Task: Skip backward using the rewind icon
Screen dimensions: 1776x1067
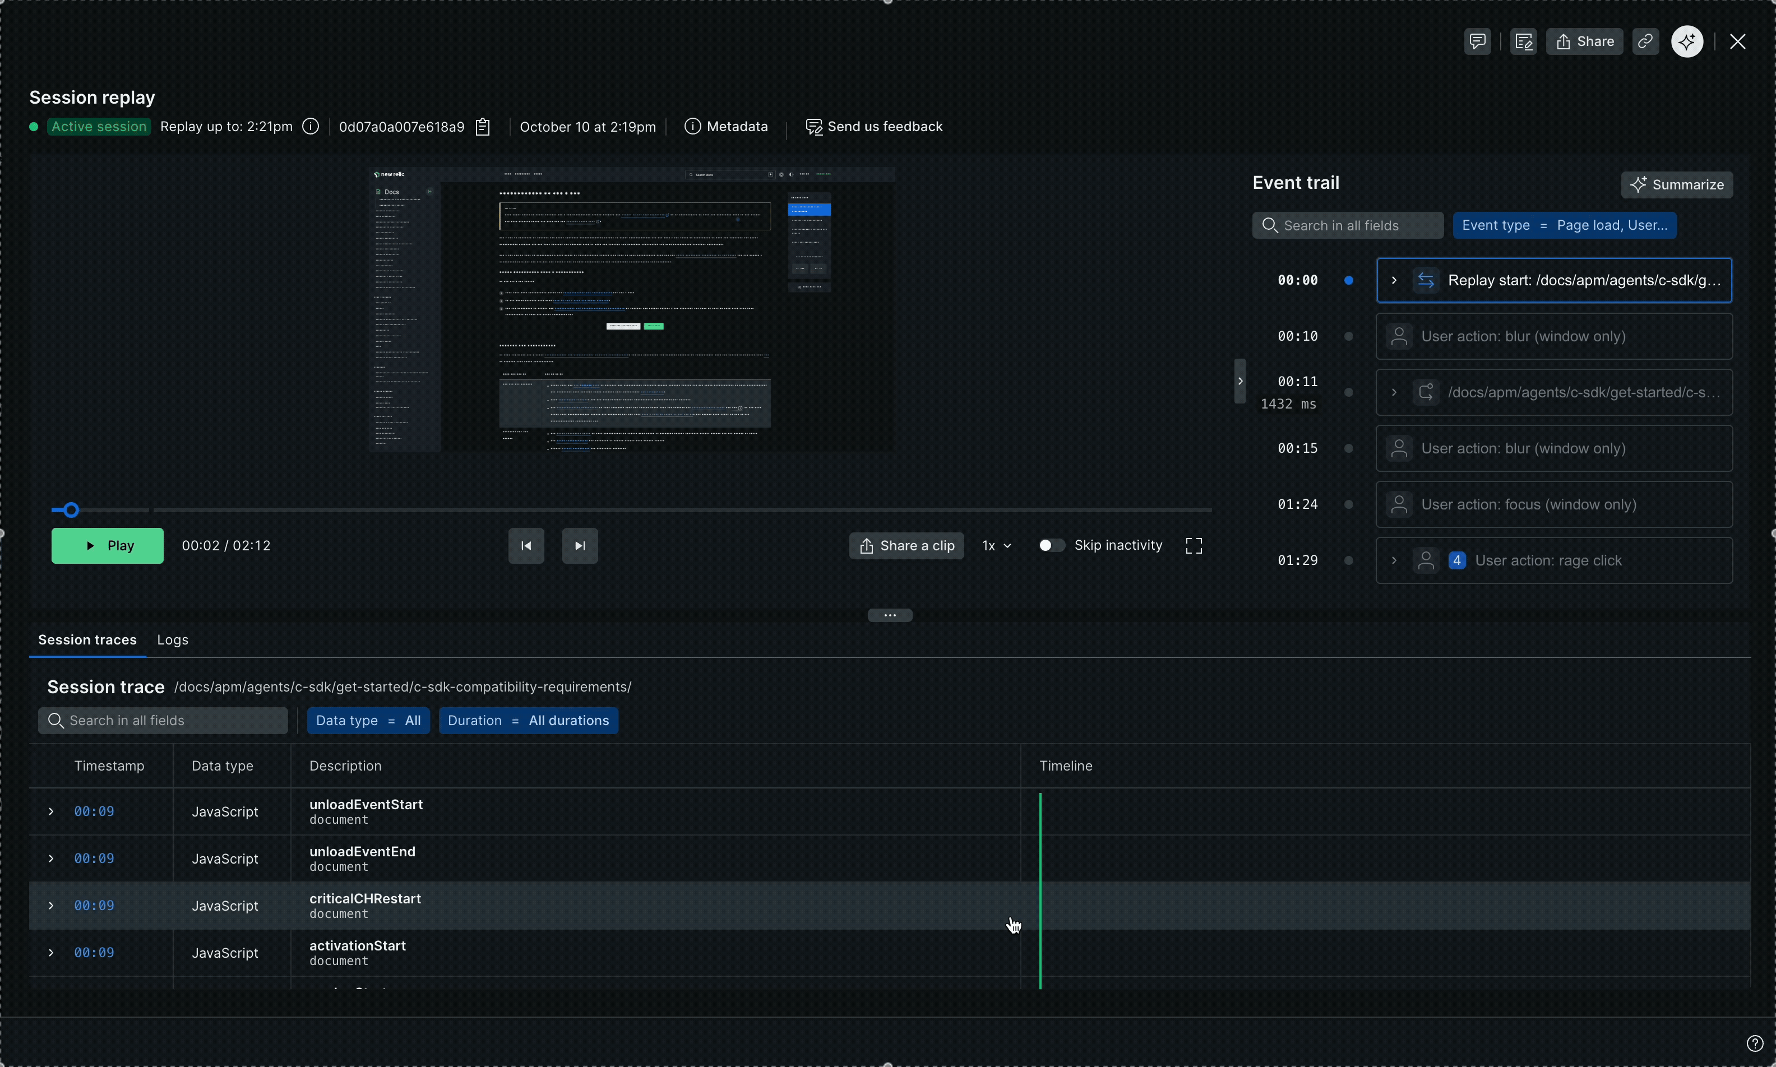Action: coord(526,545)
